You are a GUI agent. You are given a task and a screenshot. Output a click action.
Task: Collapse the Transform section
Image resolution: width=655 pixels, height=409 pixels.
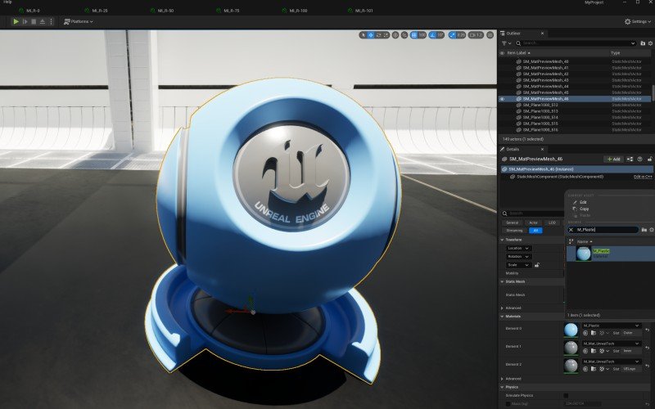[502, 240]
